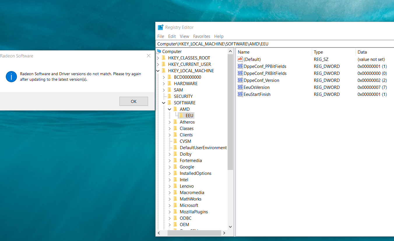Click the MathWorks folder icon
This screenshot has width=394, height=241.
coord(175,199)
